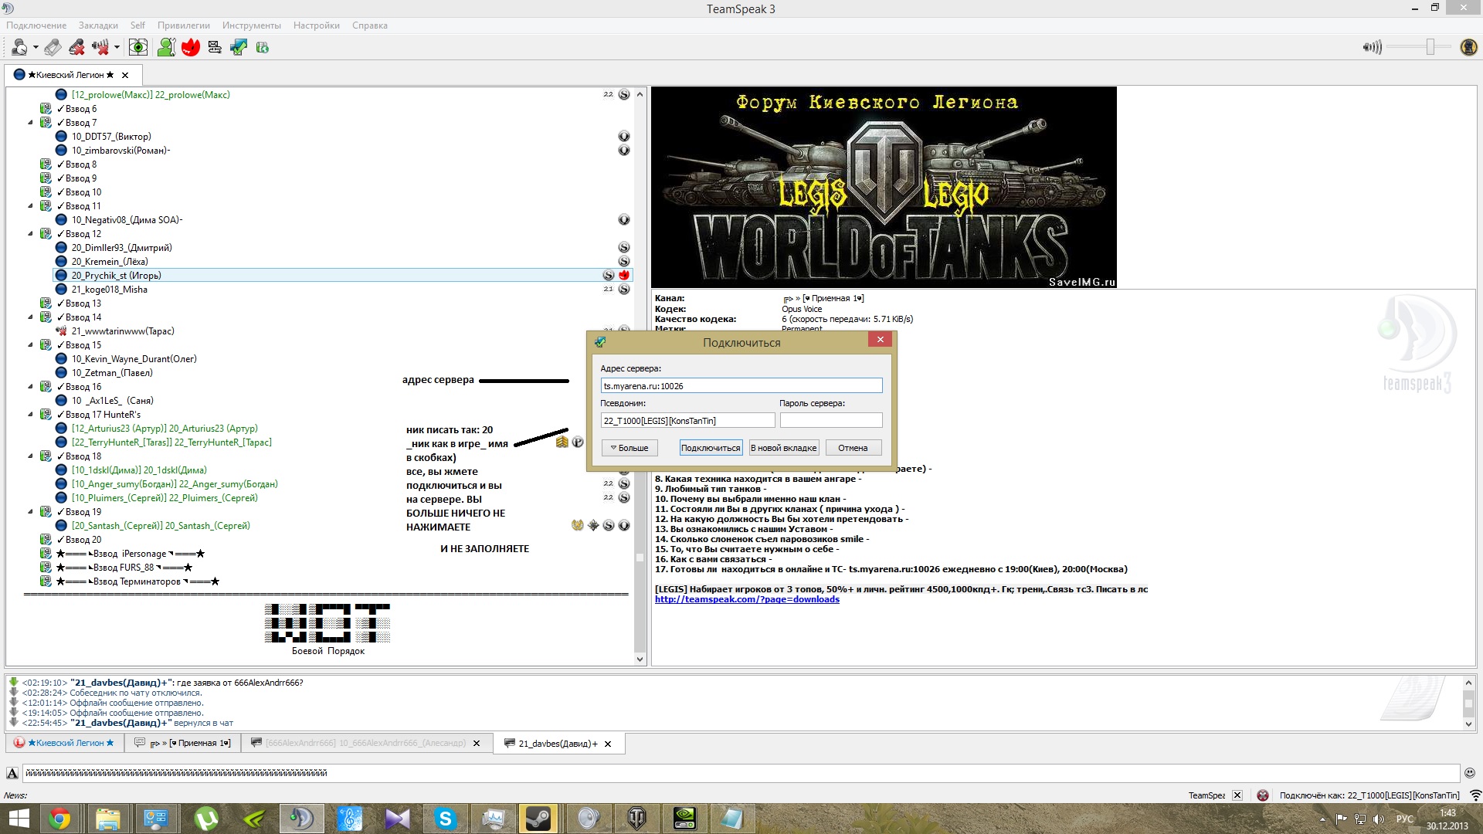Click the connect toolbar icon
Viewport: 1483px width, 834px height.
point(239,48)
